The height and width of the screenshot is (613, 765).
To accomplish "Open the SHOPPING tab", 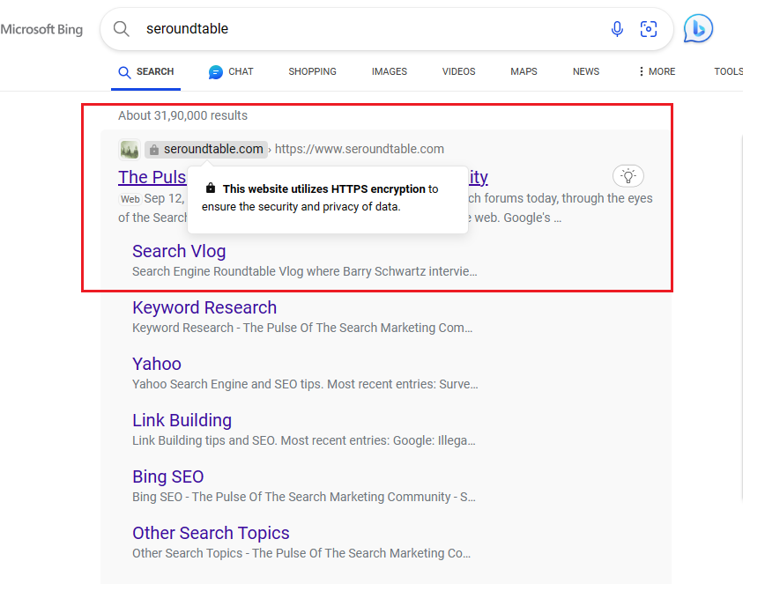I will click(x=312, y=71).
